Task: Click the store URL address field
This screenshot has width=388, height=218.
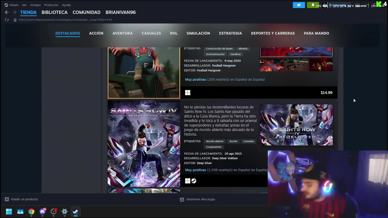Action: (x=65, y=20)
